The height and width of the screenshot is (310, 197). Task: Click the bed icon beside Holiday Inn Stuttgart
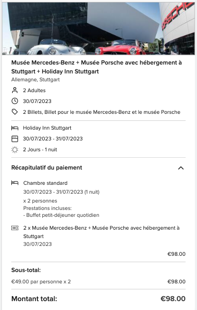15,128
